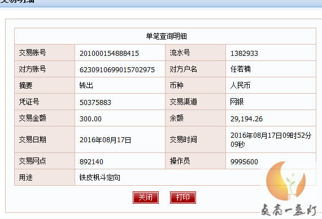This screenshot has width=322, height=219.
Task: Click the 单笔查询明细 table header
Action: pos(166,36)
